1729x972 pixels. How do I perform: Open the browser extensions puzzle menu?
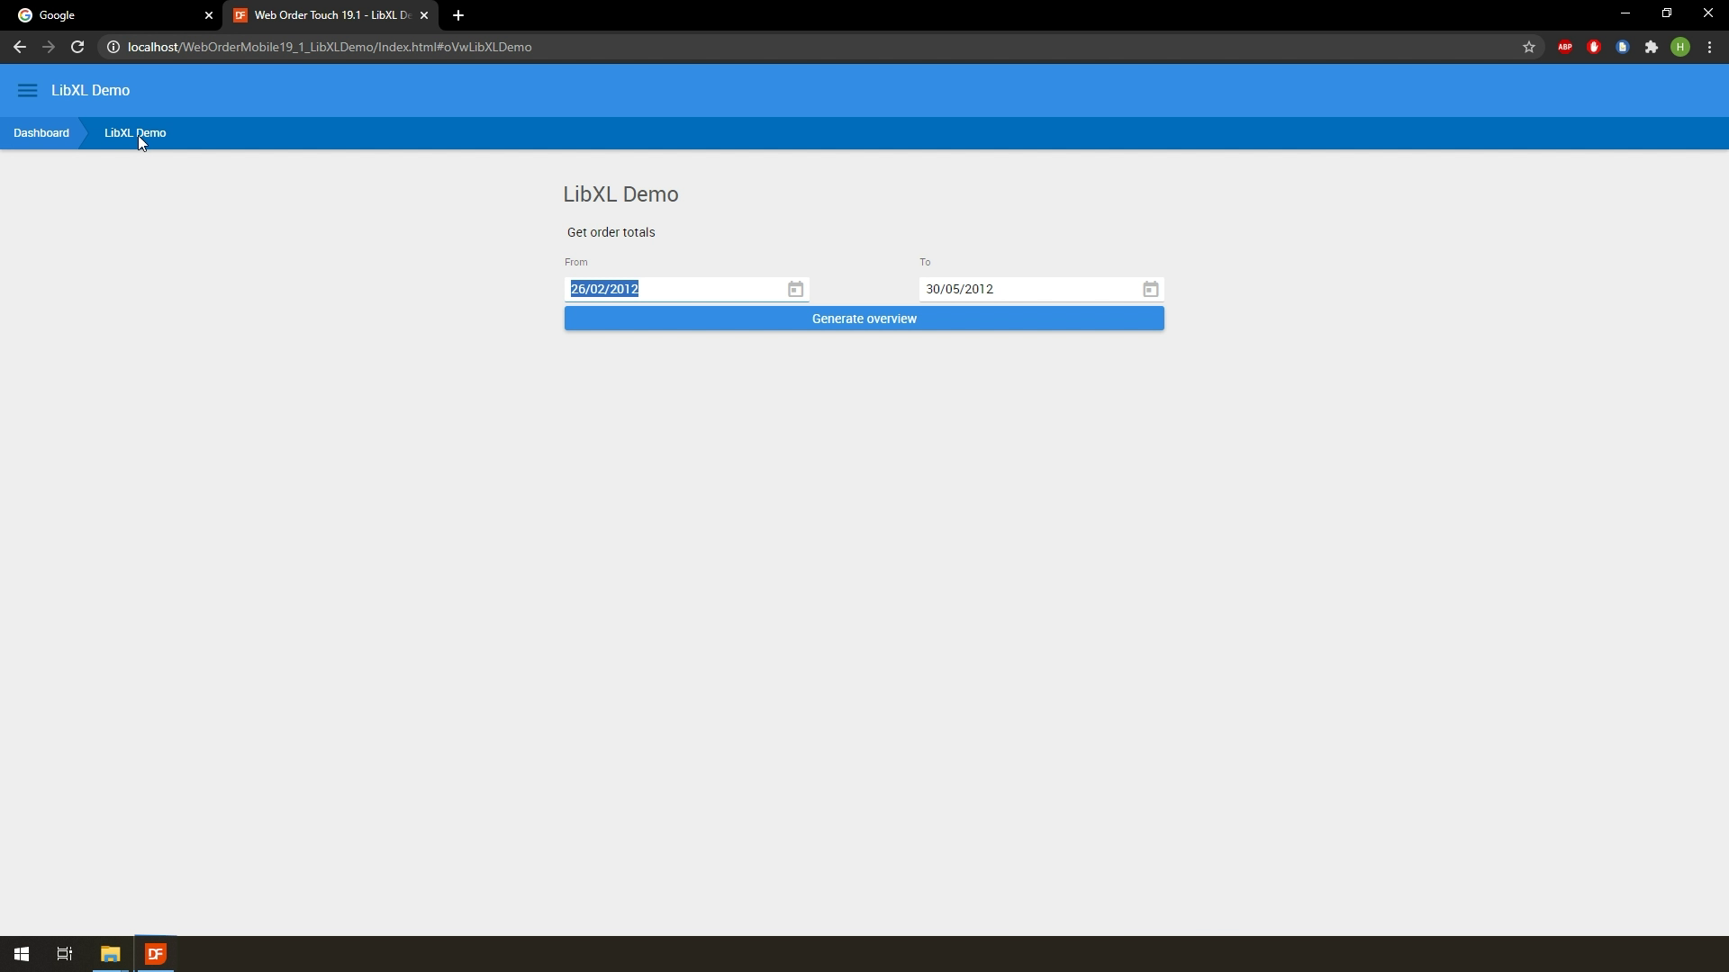point(1651,47)
